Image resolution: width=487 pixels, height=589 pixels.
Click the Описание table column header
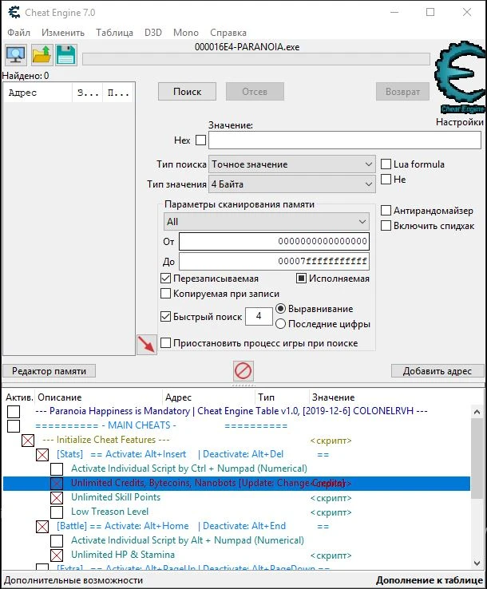98,397
